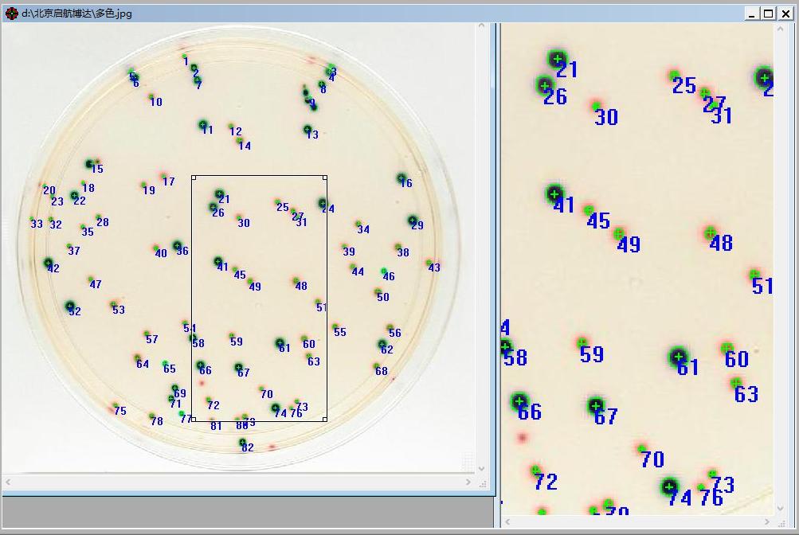This screenshot has width=799, height=535.
Task: Click up arrow of zoomed pane vertical scrollbar
Action: coord(781,29)
